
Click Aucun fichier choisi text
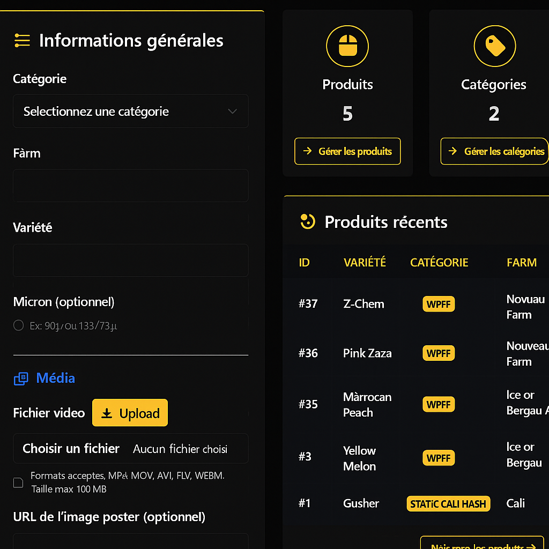click(x=180, y=449)
